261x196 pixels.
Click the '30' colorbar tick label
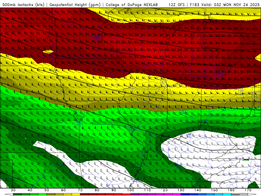[x=13, y=190]
